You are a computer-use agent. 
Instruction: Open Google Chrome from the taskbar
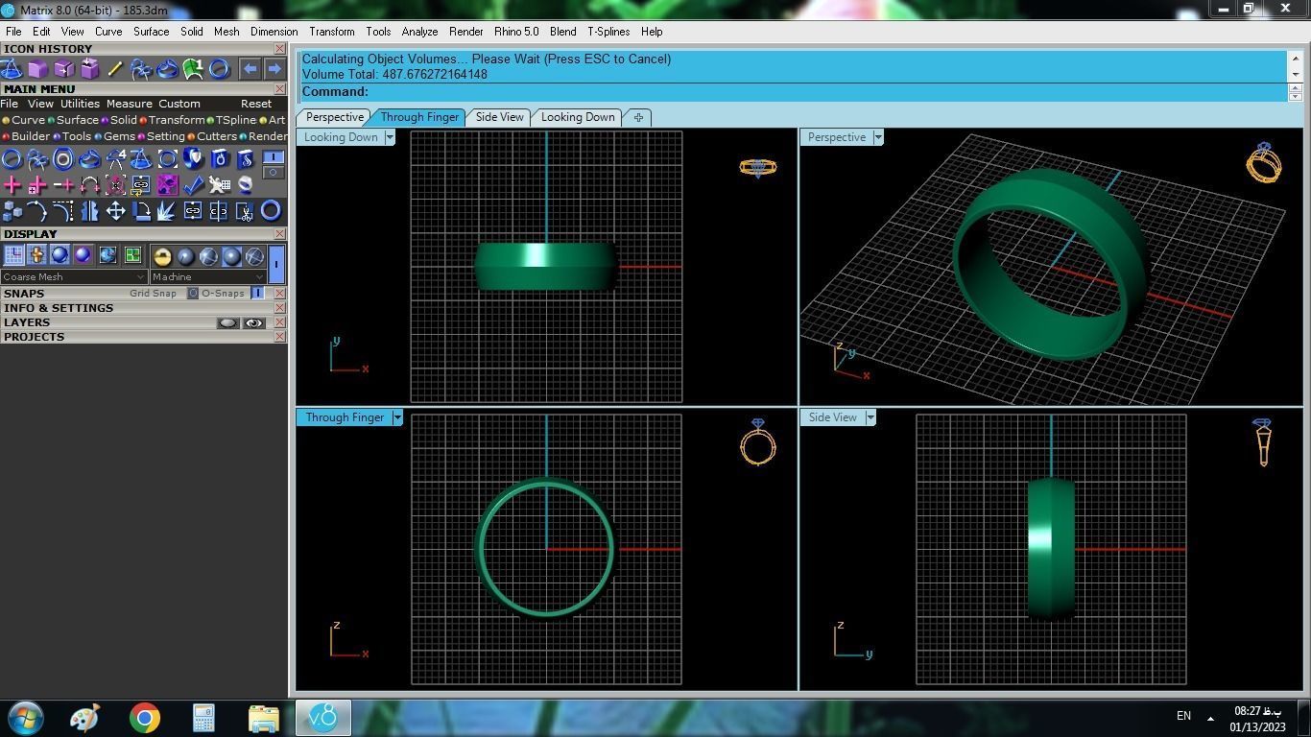click(145, 718)
